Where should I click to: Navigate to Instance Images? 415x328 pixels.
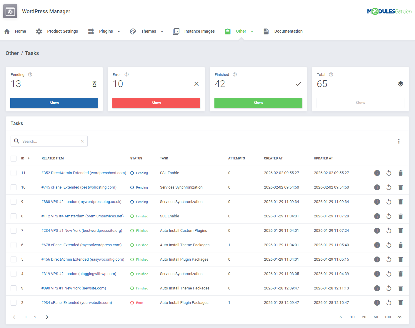pos(199,31)
